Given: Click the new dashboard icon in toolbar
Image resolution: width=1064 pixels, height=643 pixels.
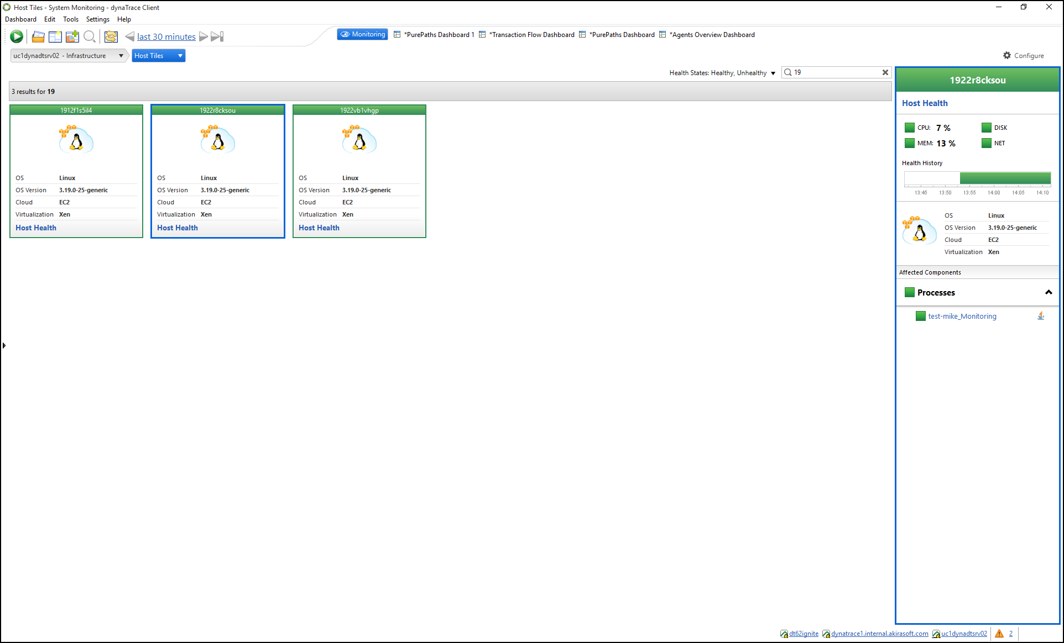Looking at the screenshot, I should point(55,36).
